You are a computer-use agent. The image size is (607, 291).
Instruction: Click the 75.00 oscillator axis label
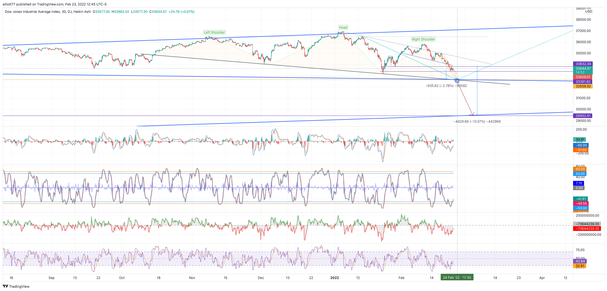[x=580, y=250]
